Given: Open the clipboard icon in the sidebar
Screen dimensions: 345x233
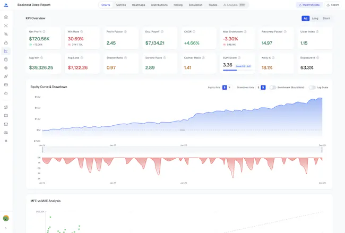Looking at the screenshot, I should [x=6, y=59].
